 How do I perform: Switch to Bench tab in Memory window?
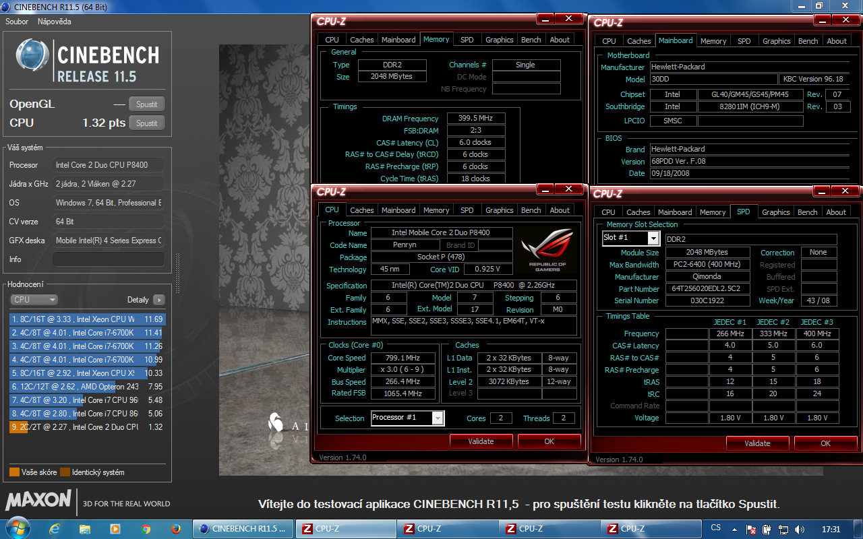tap(531, 40)
